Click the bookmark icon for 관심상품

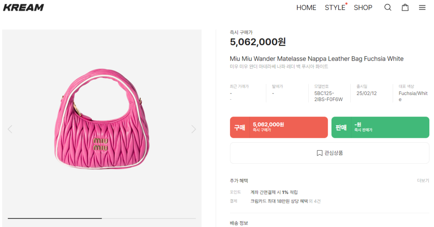tap(319, 153)
